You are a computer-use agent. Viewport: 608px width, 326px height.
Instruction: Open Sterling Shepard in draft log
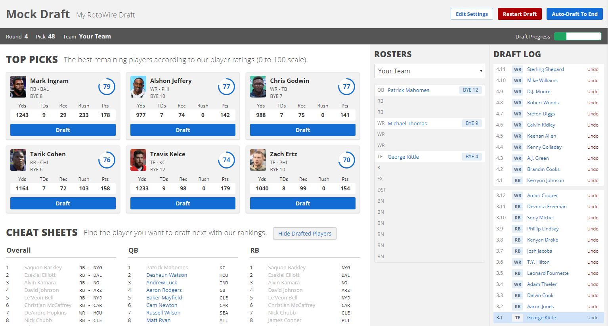(x=545, y=69)
